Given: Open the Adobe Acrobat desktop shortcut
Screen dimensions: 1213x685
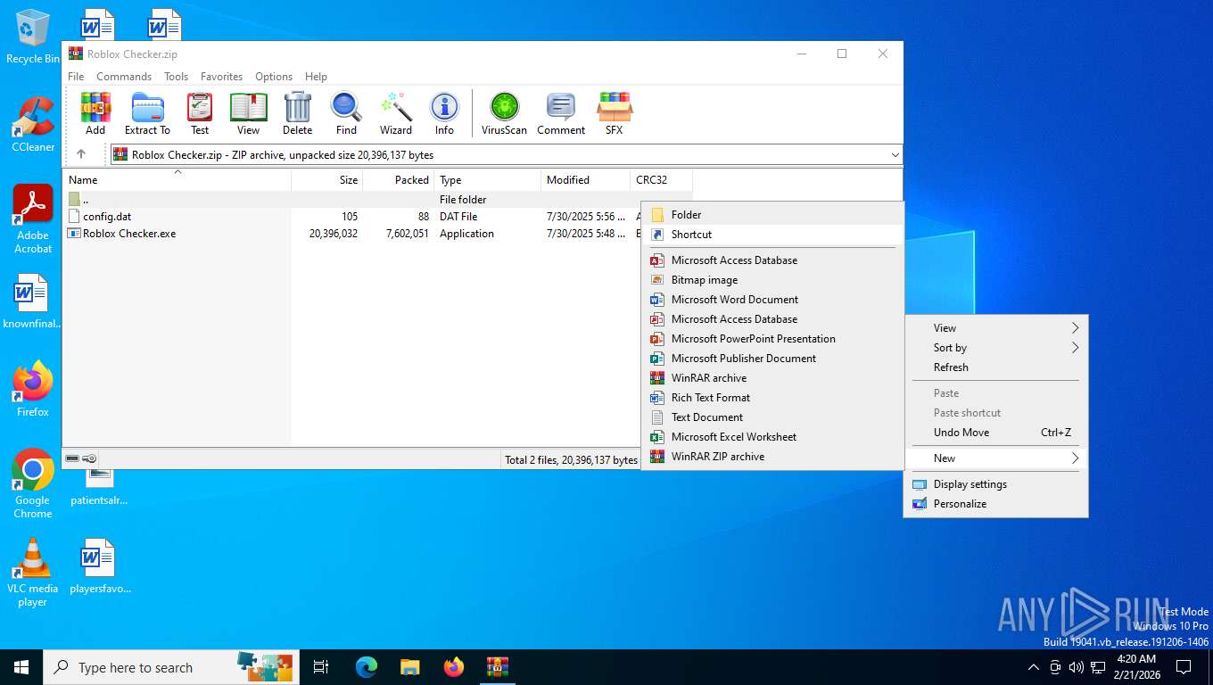Looking at the screenshot, I should 33,219.
